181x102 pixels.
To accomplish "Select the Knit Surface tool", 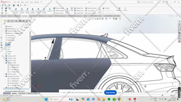I will (100, 11).
